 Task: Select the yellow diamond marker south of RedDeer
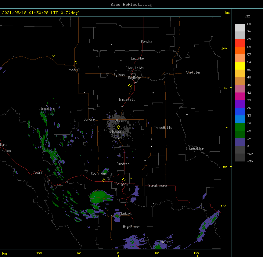[130, 86]
